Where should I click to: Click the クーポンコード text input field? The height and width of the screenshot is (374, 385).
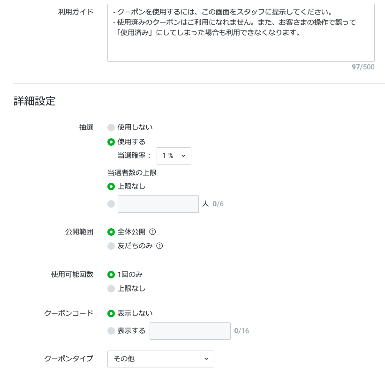tap(190, 331)
